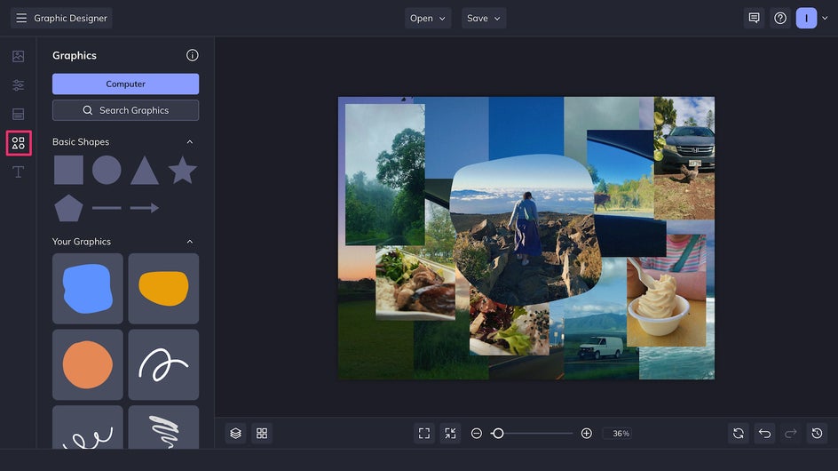Add the straight line shape
The height and width of the screenshot is (471, 838).
click(x=107, y=208)
